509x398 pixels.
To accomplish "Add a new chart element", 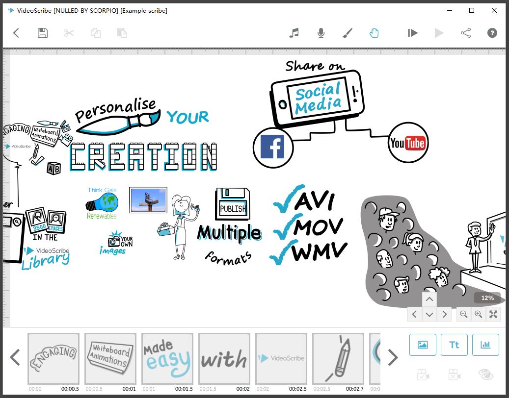I will tap(485, 345).
